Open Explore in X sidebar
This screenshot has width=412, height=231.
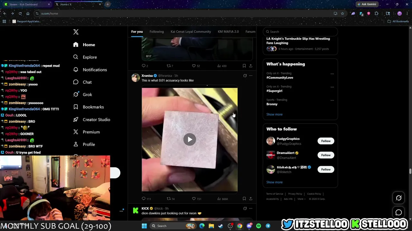point(85,57)
